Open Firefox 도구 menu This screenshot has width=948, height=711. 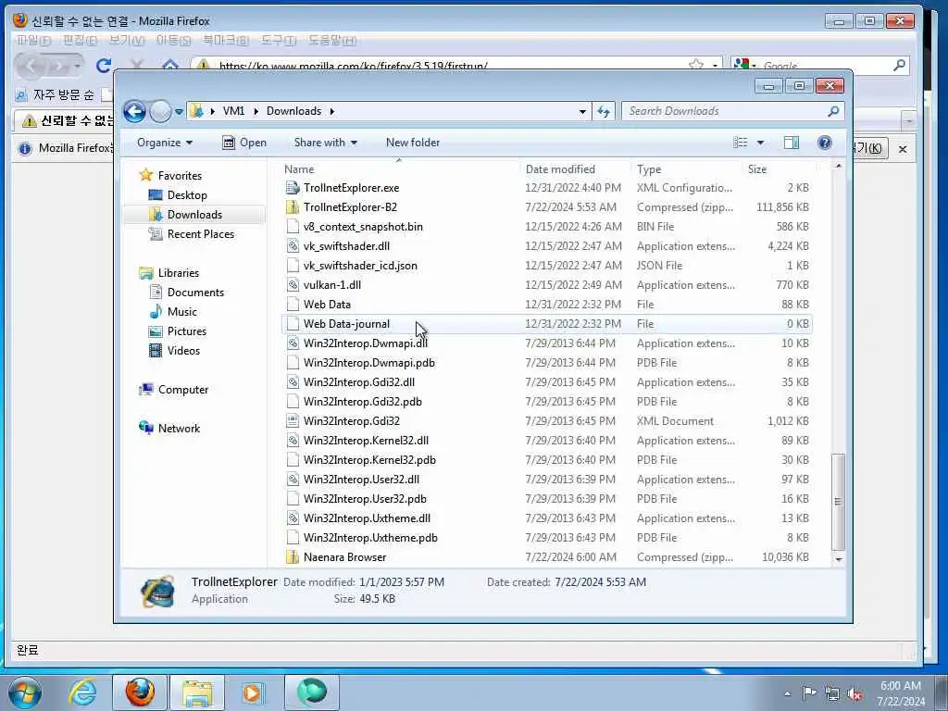[278, 41]
